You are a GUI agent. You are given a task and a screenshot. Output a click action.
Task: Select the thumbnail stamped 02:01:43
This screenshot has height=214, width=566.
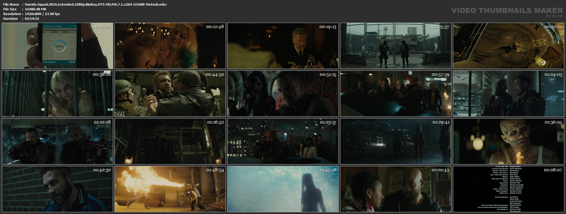[396, 189]
